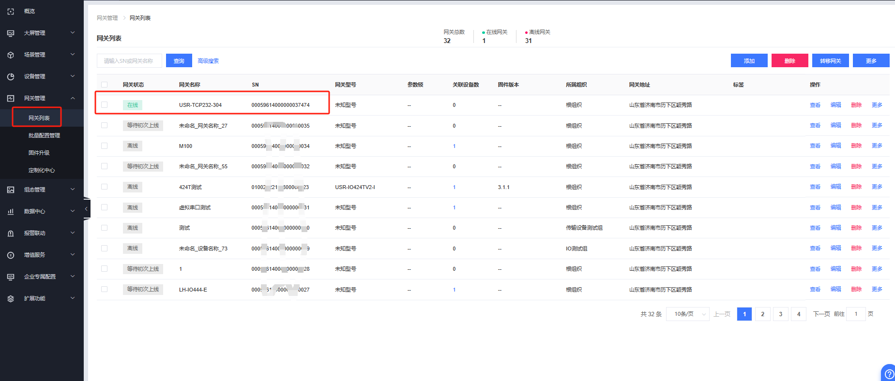Click the 数据中心 bar chart icon
The width and height of the screenshot is (895, 381).
coord(11,211)
